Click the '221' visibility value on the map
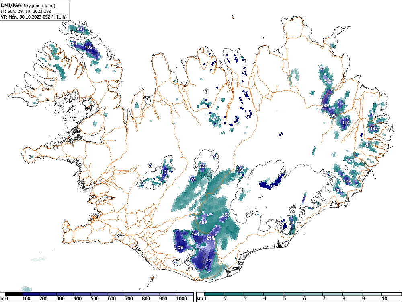Screen dimensions: 402x302 coord(81,28)
